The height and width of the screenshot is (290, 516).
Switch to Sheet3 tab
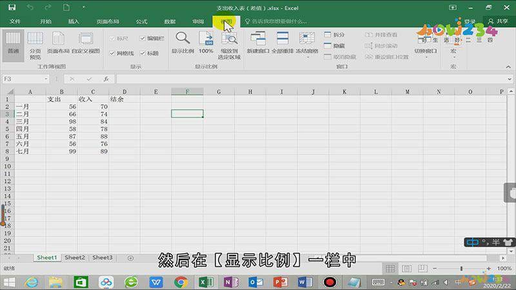103,258
